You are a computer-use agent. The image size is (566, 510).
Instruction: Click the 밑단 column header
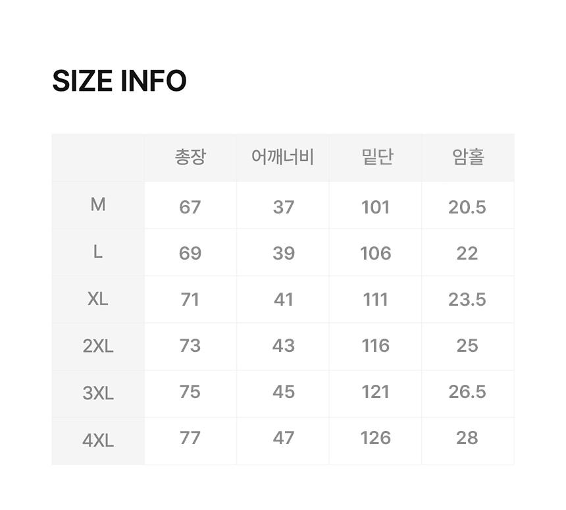coord(376,157)
